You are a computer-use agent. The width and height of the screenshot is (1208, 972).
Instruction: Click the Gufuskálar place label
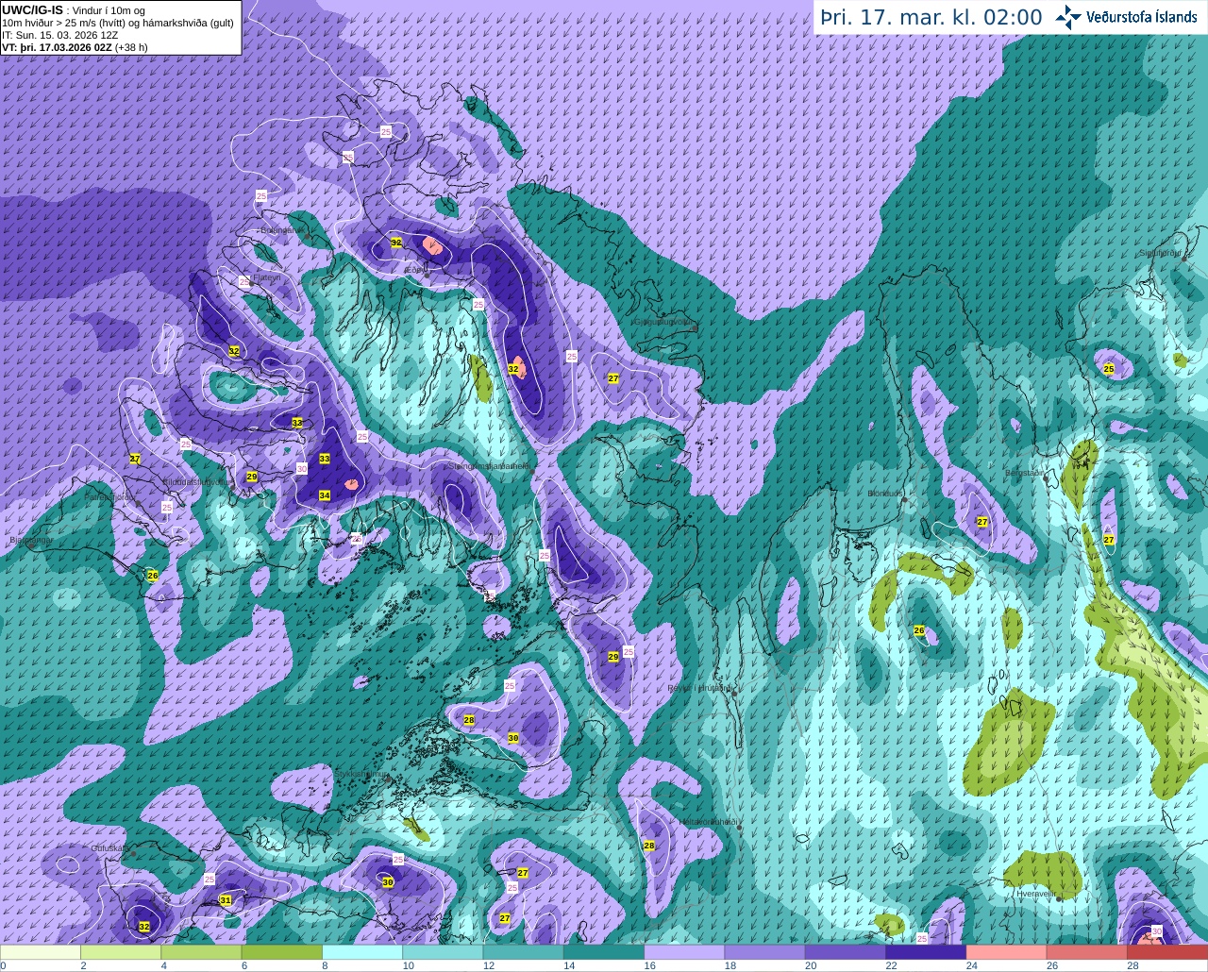point(109,848)
